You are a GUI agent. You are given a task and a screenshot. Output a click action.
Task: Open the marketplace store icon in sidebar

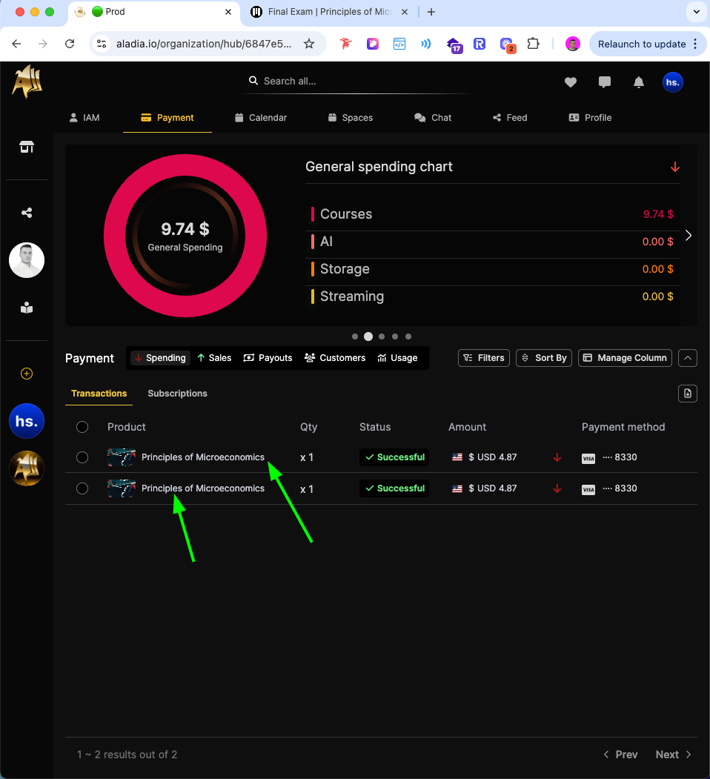click(27, 147)
